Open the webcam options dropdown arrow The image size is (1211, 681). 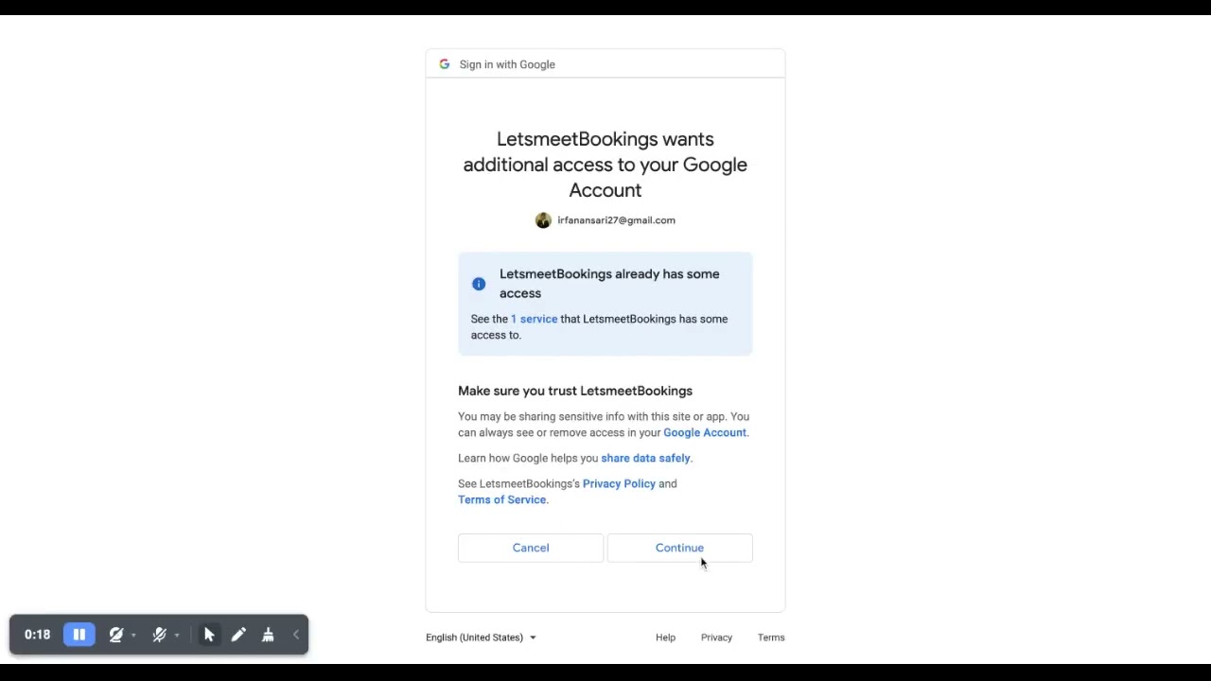point(133,636)
